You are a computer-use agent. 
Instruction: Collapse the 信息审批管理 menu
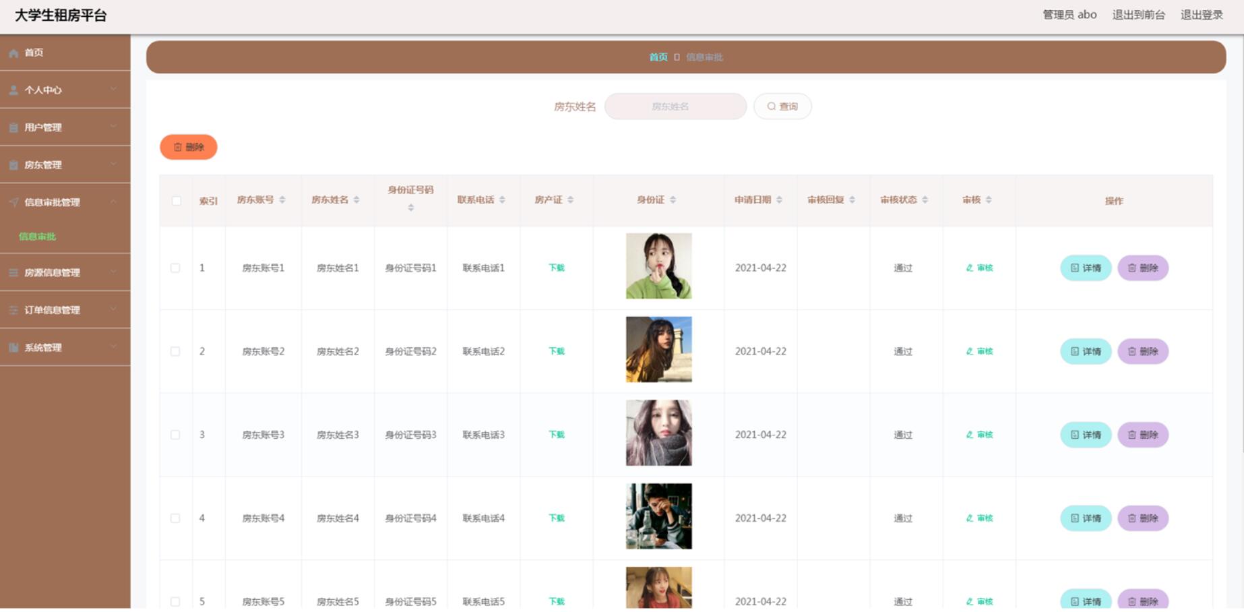(x=65, y=202)
